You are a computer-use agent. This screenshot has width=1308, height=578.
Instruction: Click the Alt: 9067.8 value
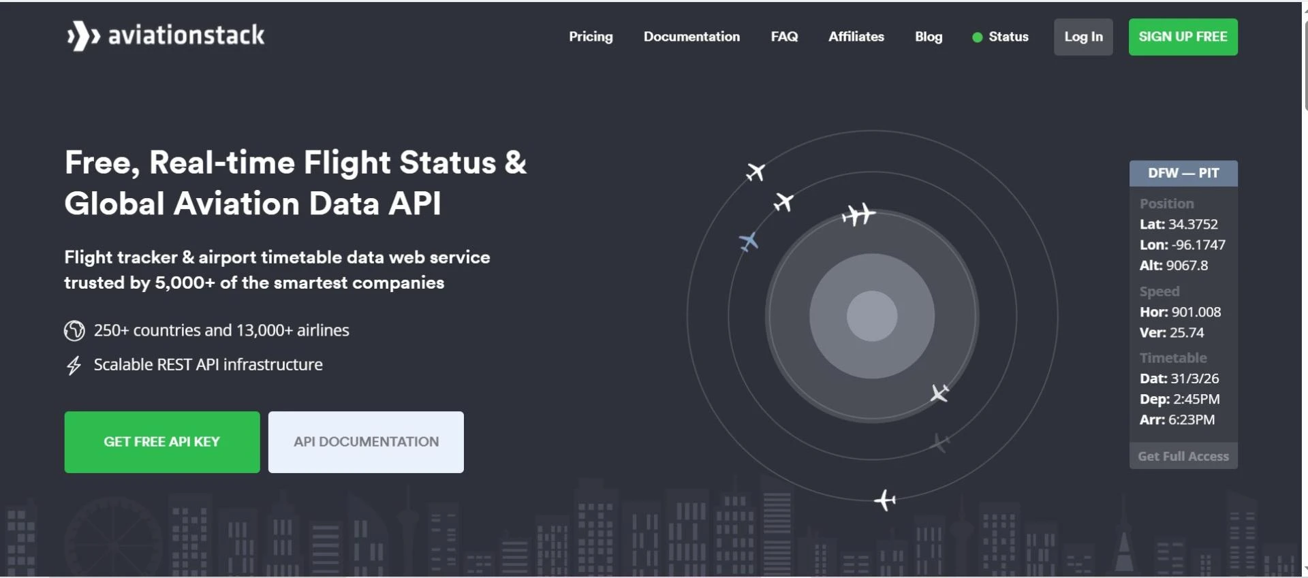tap(1174, 266)
